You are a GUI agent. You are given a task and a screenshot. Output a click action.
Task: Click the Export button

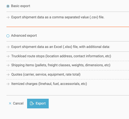pyautogui.click(x=38, y=104)
